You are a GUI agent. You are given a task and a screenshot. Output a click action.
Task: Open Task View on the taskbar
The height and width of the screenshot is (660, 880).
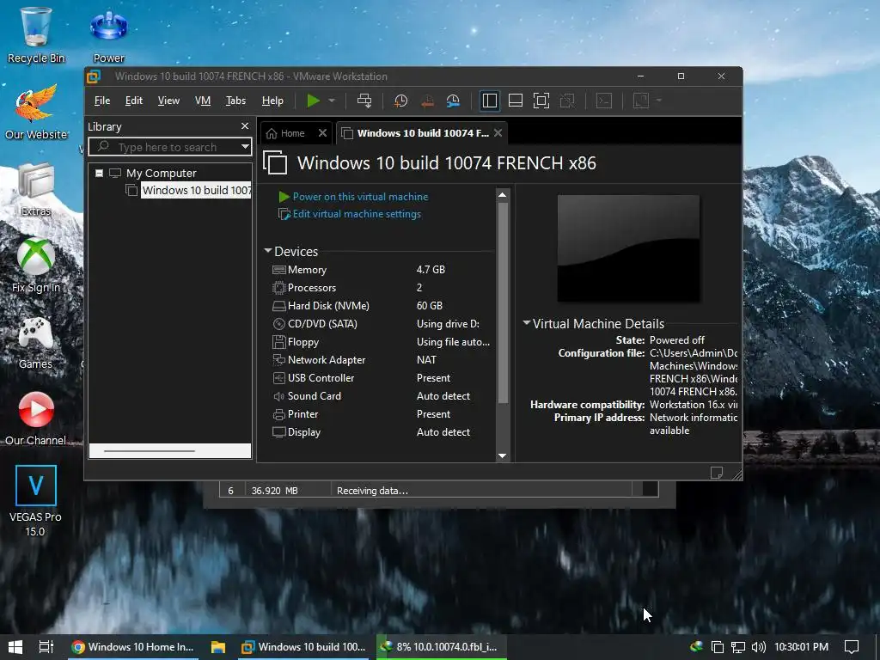pos(46,647)
